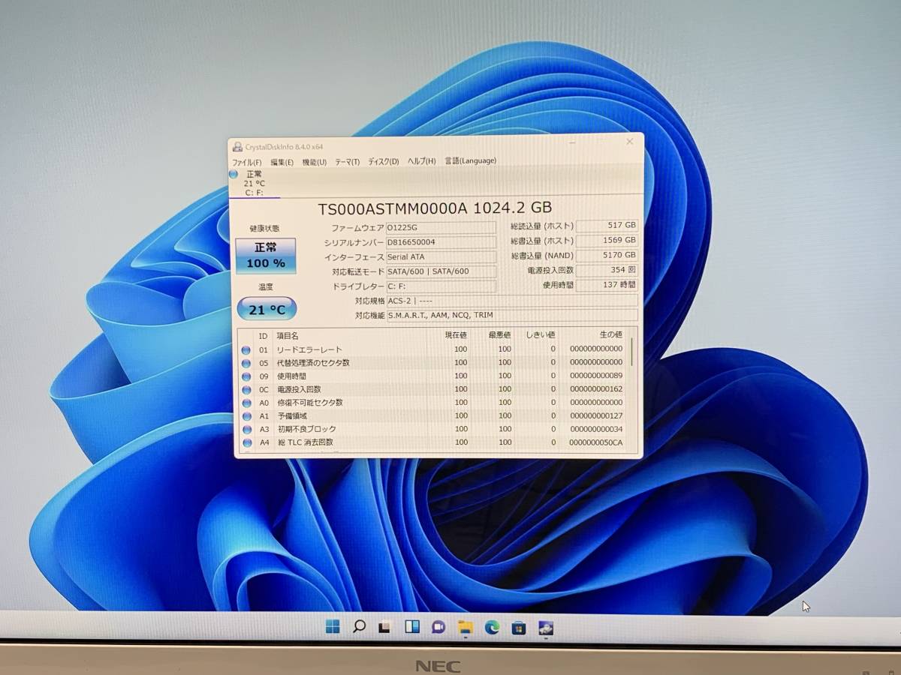The width and height of the screenshot is (901, 675).
Task: Open the 編集(E) menu
Action: pyautogui.click(x=282, y=161)
